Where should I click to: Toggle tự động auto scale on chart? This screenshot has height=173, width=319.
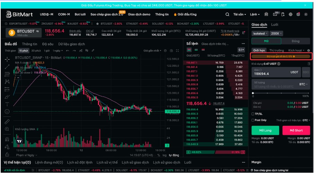[174, 155]
